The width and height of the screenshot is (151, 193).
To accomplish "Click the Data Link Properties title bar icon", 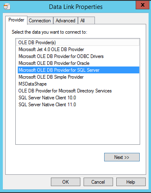I will pyautogui.click(x=7, y=6).
